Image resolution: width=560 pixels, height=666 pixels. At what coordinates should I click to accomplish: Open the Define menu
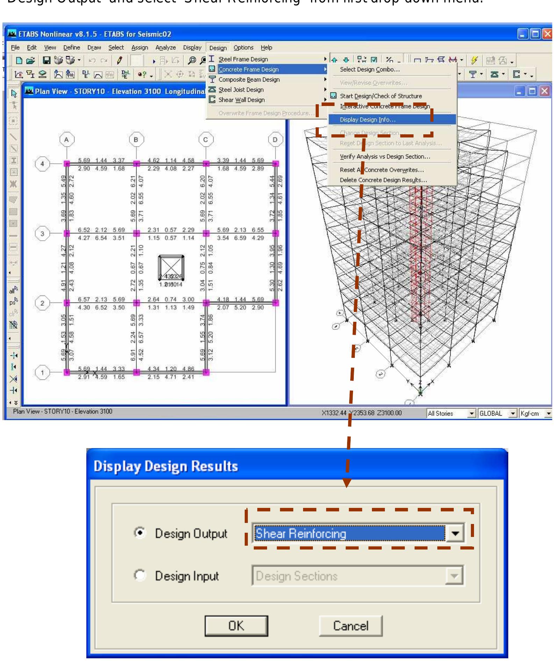pyautogui.click(x=72, y=47)
